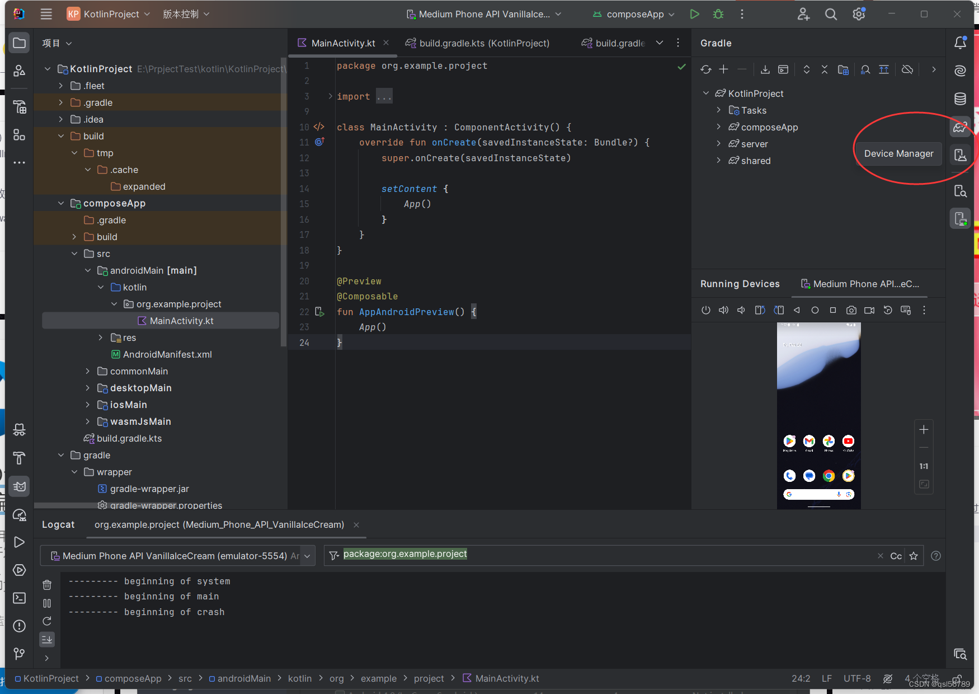Image resolution: width=979 pixels, height=694 pixels.
Task: Mute the emulator volume
Action: (x=741, y=310)
